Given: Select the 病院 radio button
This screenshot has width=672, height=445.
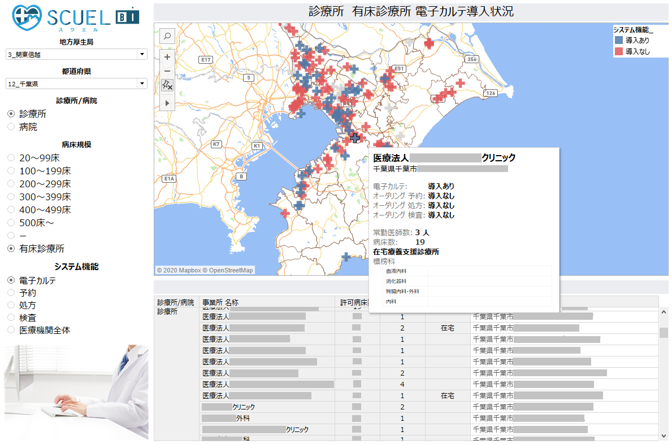Looking at the screenshot, I should [11, 127].
